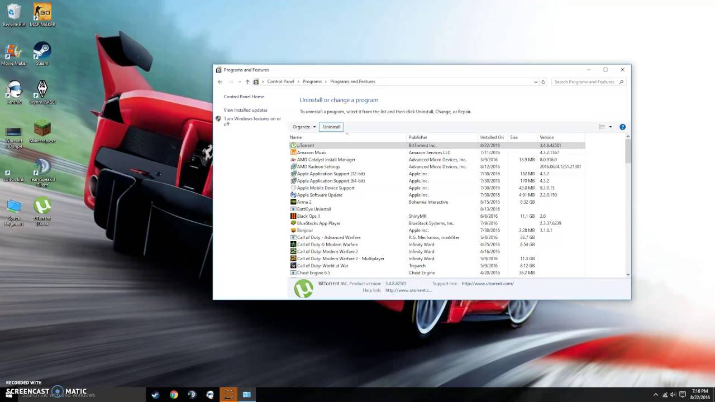Click the scroll down arrow of the list
Screen dimensions: 715x402
628,274
